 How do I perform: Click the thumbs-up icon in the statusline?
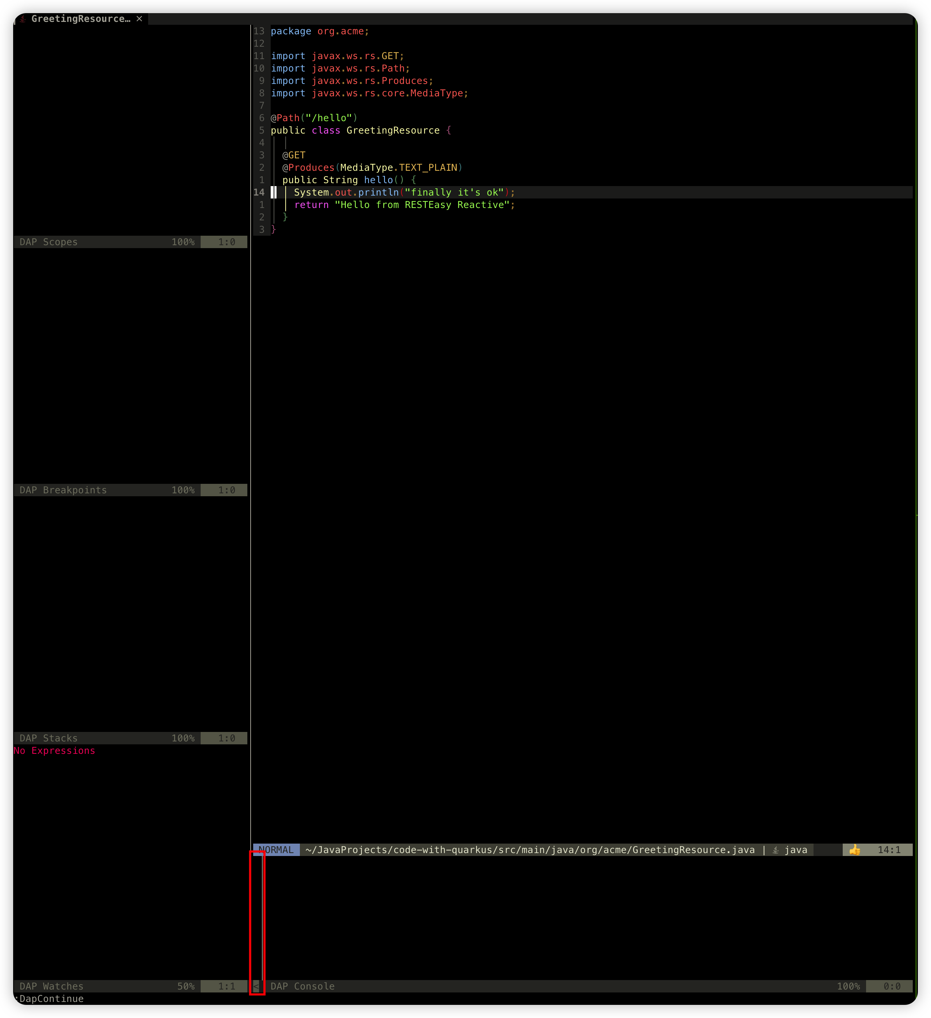click(855, 850)
